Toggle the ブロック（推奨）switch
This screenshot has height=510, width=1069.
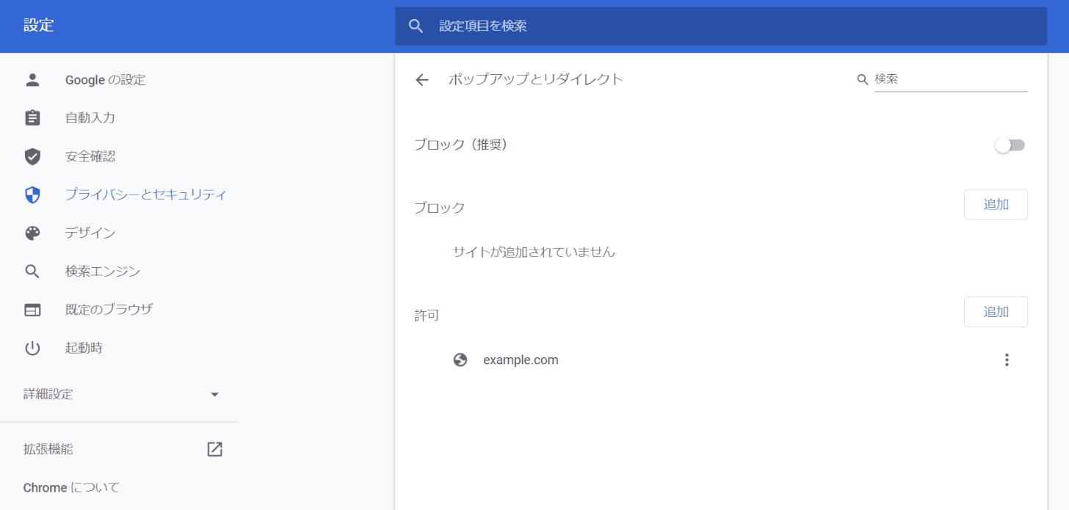point(1010,145)
